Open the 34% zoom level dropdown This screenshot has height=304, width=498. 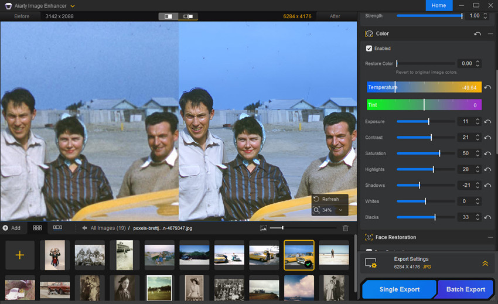pyautogui.click(x=341, y=210)
